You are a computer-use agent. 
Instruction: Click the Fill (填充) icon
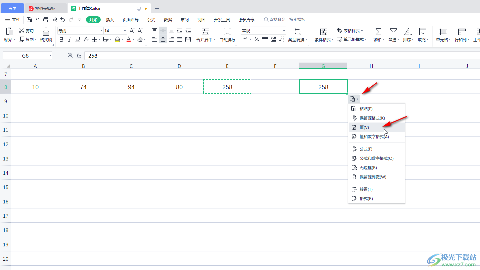pyautogui.click(x=423, y=32)
